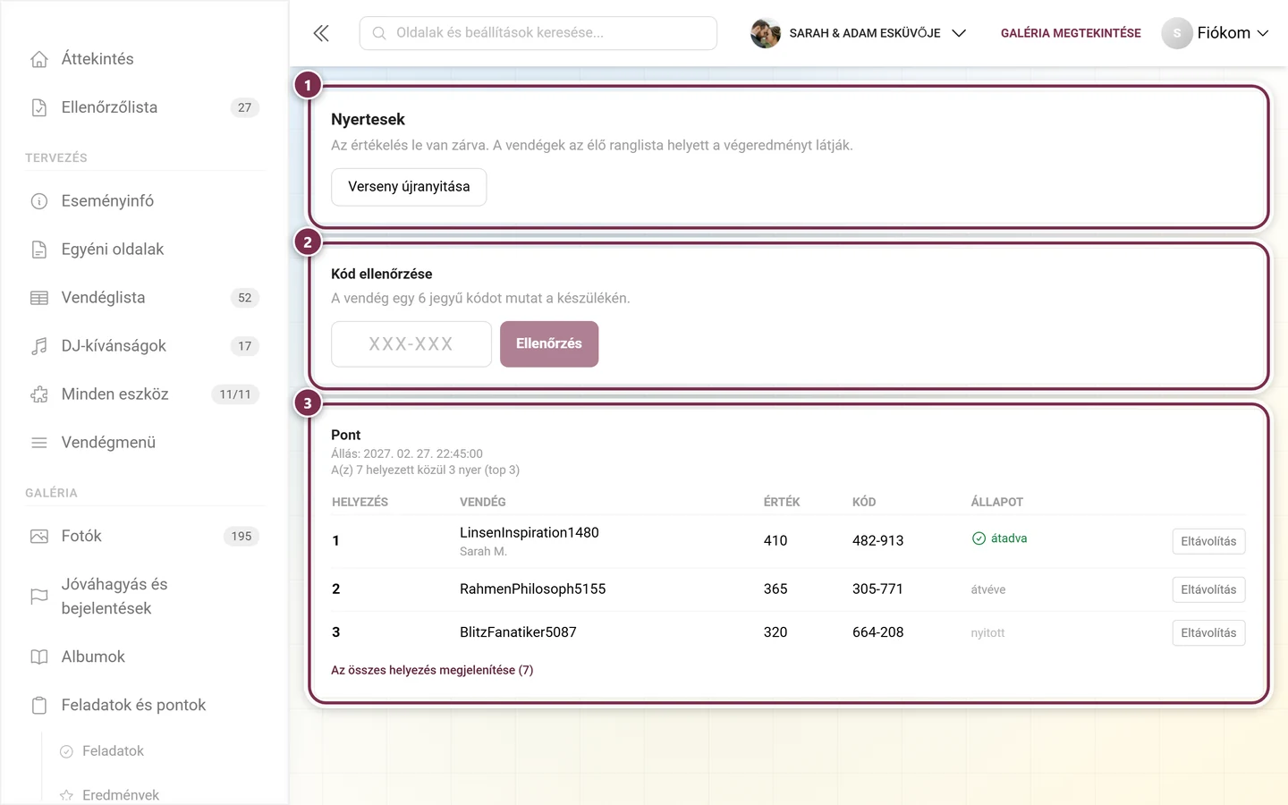Click the Minden eszköz badge 11/11
The height and width of the screenshot is (805, 1288).
click(x=235, y=394)
